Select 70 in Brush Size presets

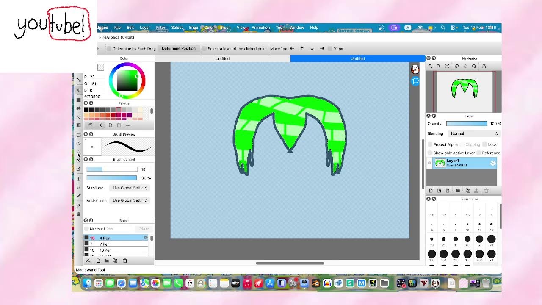[491, 239]
